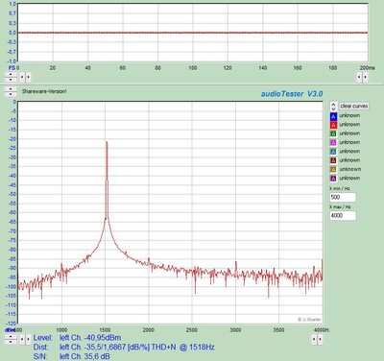Viewport: 384px width, 361px height.
Task: Click up arrow of spectrum dB stepper
Action: point(11,337)
